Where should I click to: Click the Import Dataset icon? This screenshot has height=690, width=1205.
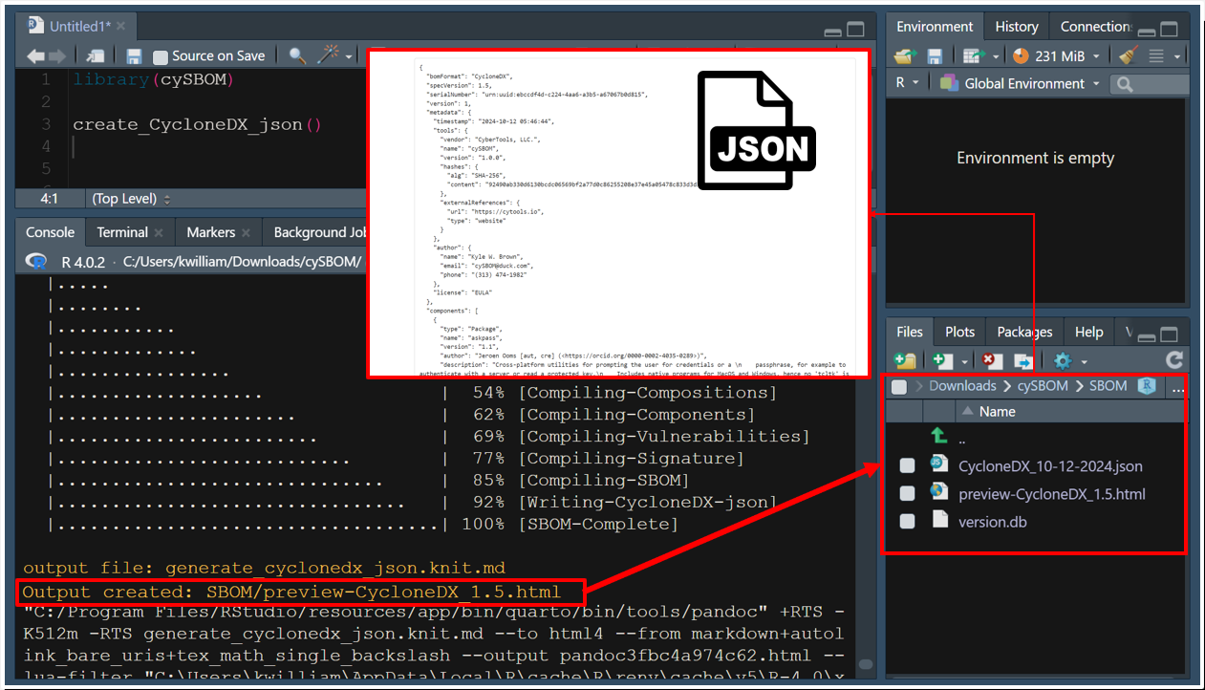point(974,56)
